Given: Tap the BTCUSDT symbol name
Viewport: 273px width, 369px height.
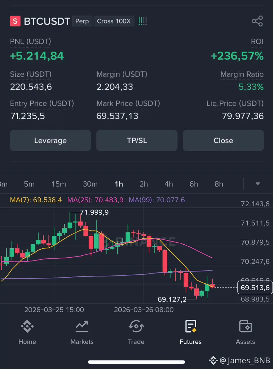Looking at the screenshot, I should [x=47, y=21].
